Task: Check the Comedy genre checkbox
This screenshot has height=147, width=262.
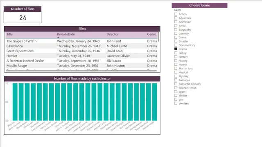Action: tap(176, 33)
